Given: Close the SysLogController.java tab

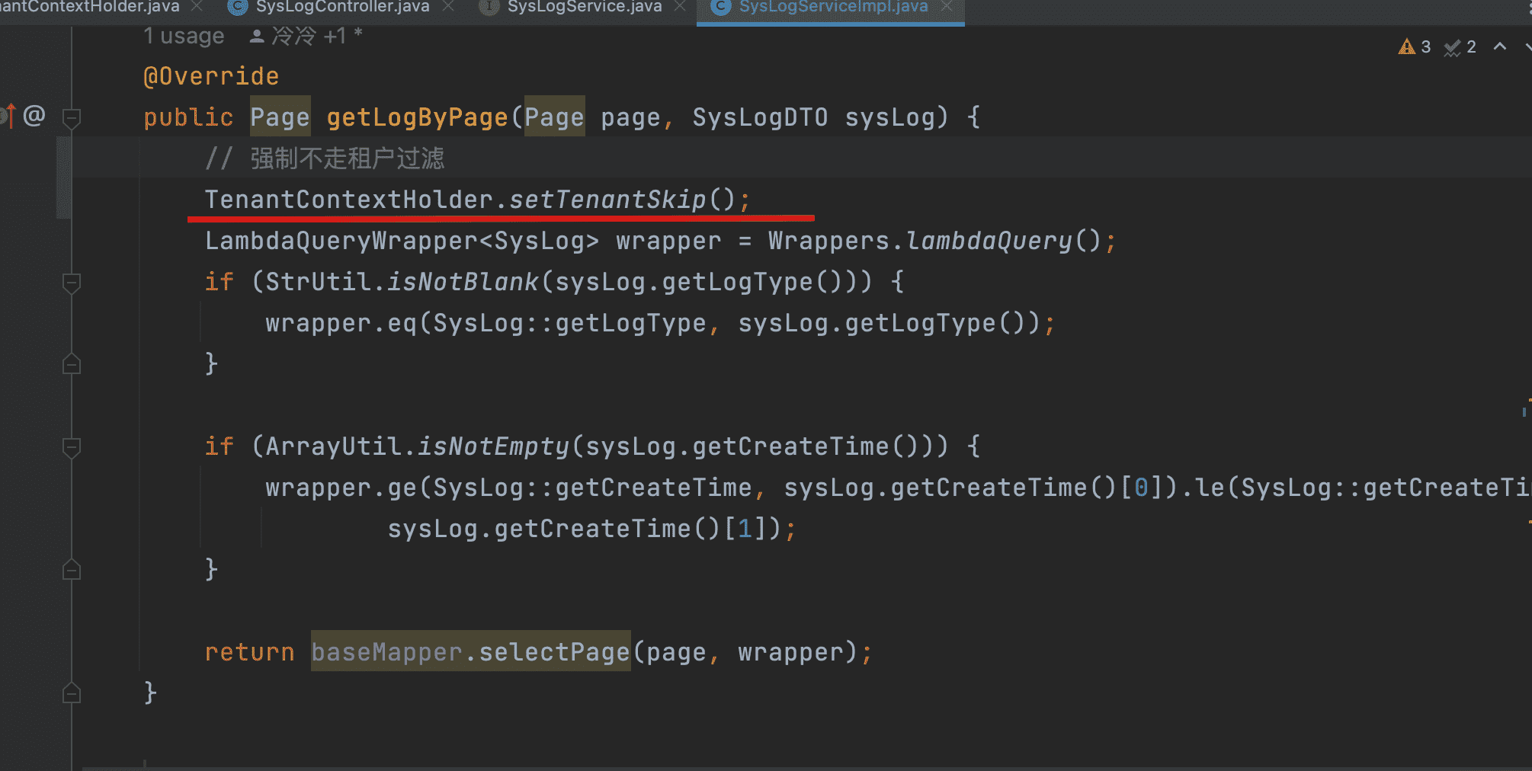Looking at the screenshot, I should pos(448,7).
